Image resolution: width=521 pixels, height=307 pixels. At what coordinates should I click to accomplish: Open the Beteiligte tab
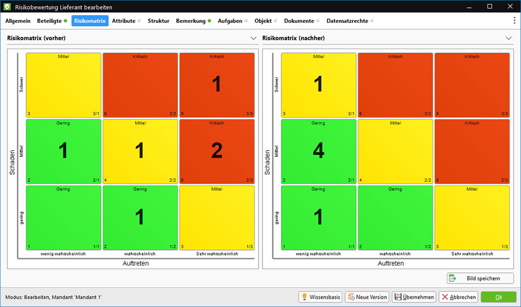(x=49, y=21)
